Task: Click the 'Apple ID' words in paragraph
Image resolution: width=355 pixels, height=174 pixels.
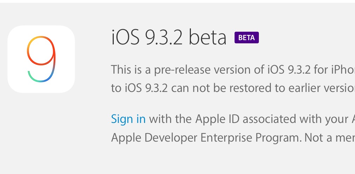Action: pos(217,119)
